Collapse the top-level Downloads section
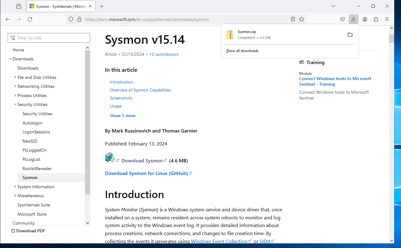401x248 pixels. (x=10, y=59)
